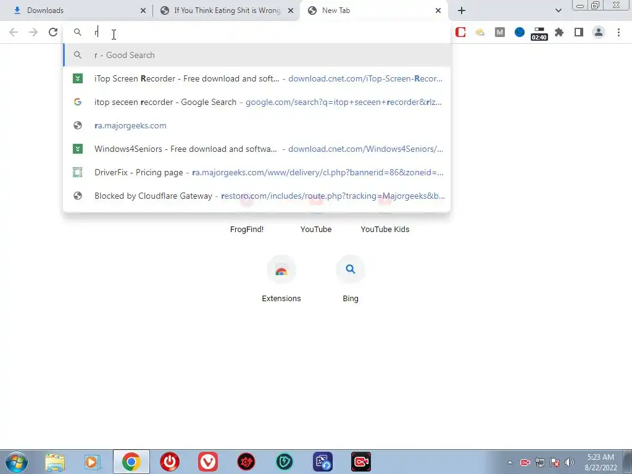Image resolution: width=632 pixels, height=474 pixels.
Task: Click the red C extension icon
Action: coord(460,32)
